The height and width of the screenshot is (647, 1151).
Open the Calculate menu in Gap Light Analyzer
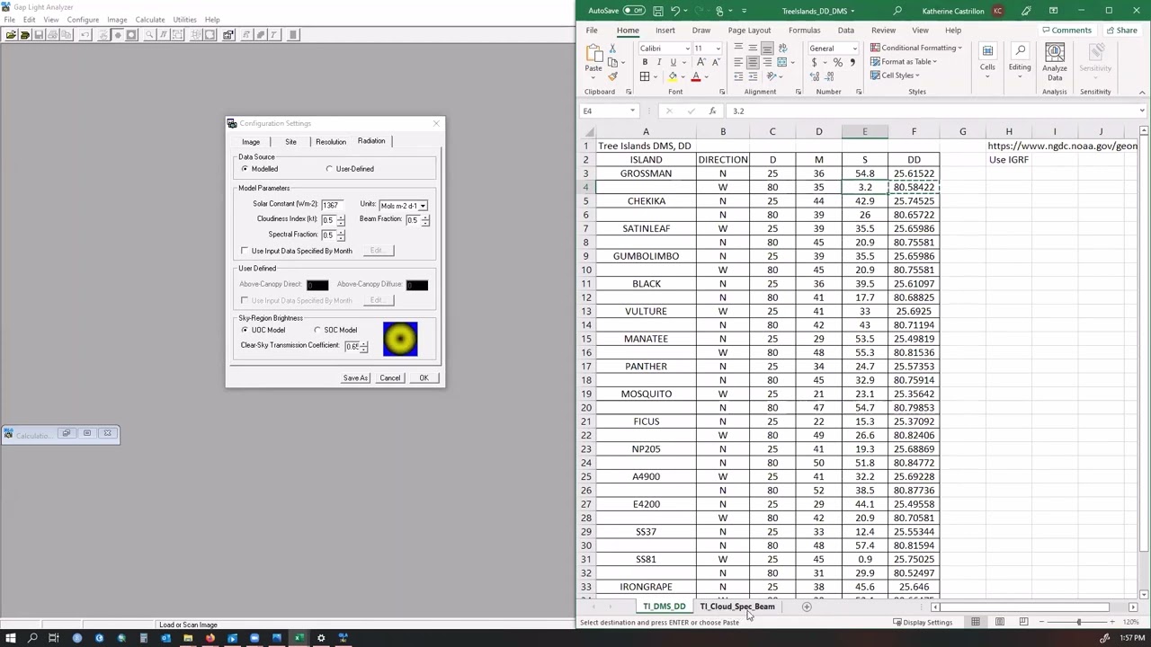[150, 20]
